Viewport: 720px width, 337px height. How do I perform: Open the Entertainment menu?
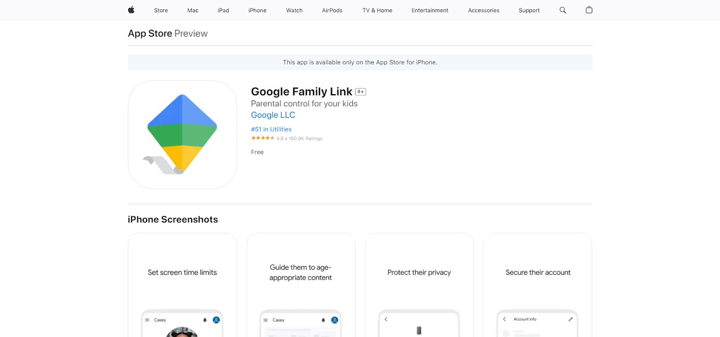[x=430, y=10]
